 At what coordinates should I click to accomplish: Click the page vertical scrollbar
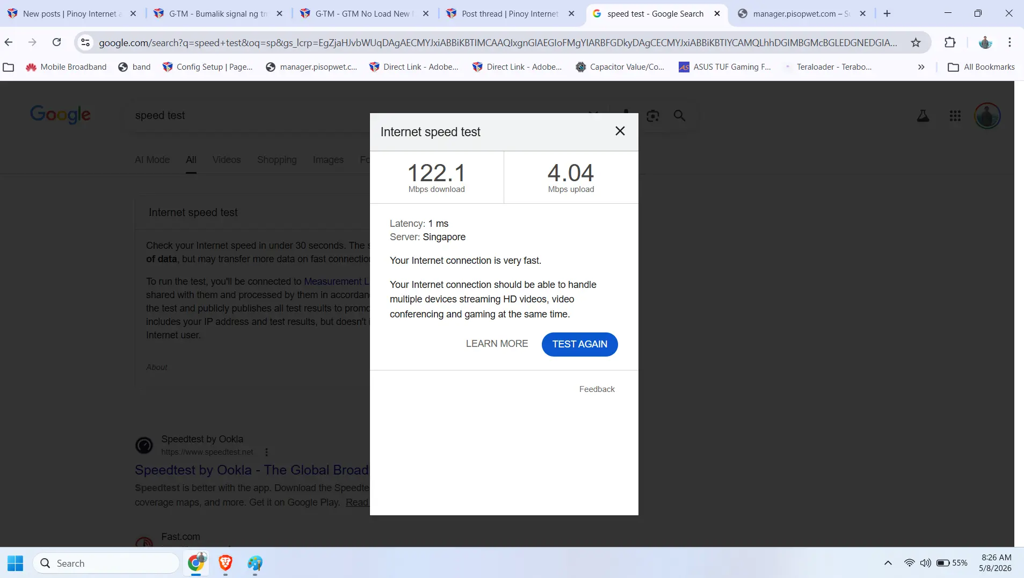[1019, 314]
